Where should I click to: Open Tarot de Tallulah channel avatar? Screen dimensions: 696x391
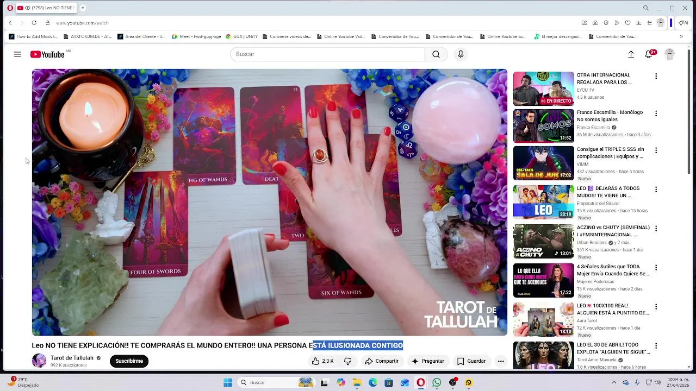click(39, 361)
